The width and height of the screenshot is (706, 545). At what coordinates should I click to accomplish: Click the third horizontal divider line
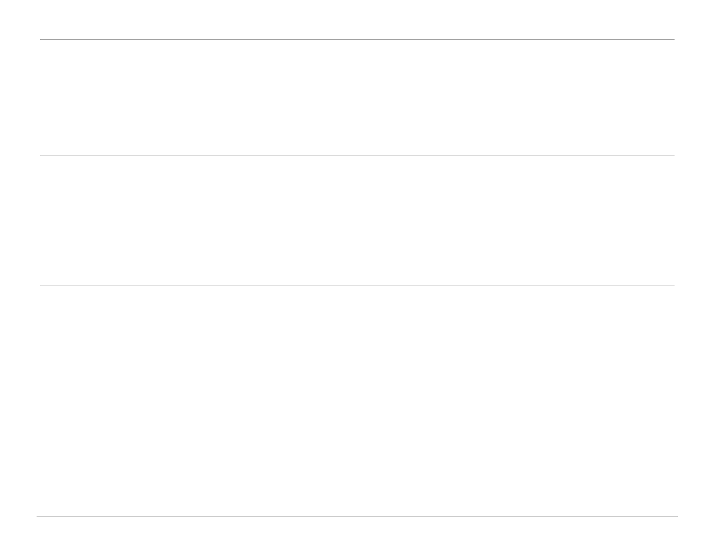tap(357, 286)
